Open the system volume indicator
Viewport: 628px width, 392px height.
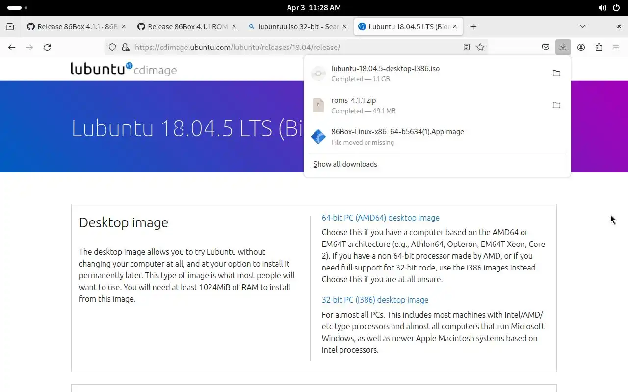(x=602, y=8)
